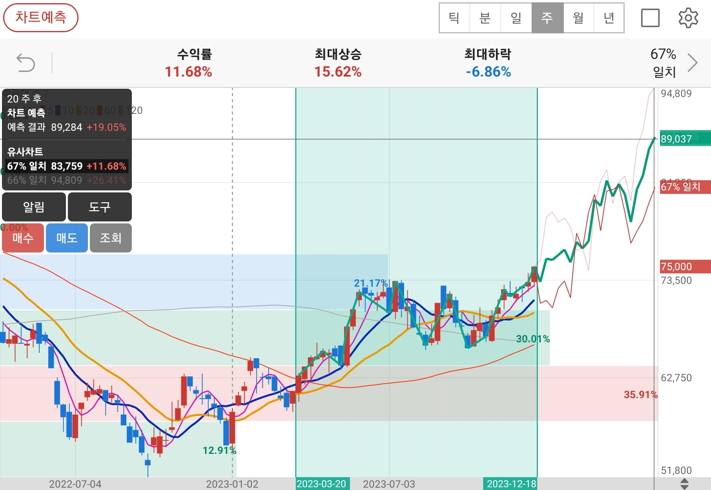This screenshot has height=490, width=711.
Task: Tap the 89,037 green price label
Action: [685, 139]
